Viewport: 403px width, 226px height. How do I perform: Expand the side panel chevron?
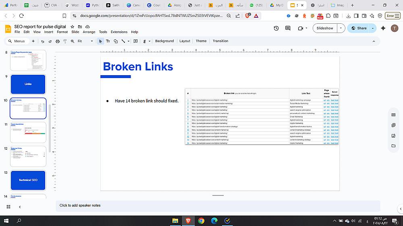pyautogui.click(x=401, y=209)
